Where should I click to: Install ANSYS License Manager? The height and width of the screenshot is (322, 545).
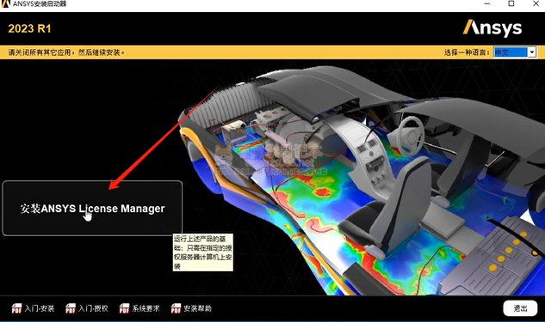pyautogui.click(x=92, y=209)
